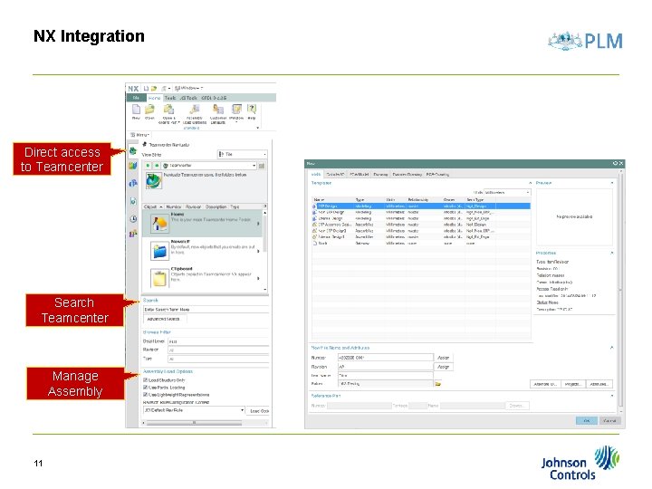Expand the Reference Part section
Screen dimensions: 652x489
(x=611, y=396)
